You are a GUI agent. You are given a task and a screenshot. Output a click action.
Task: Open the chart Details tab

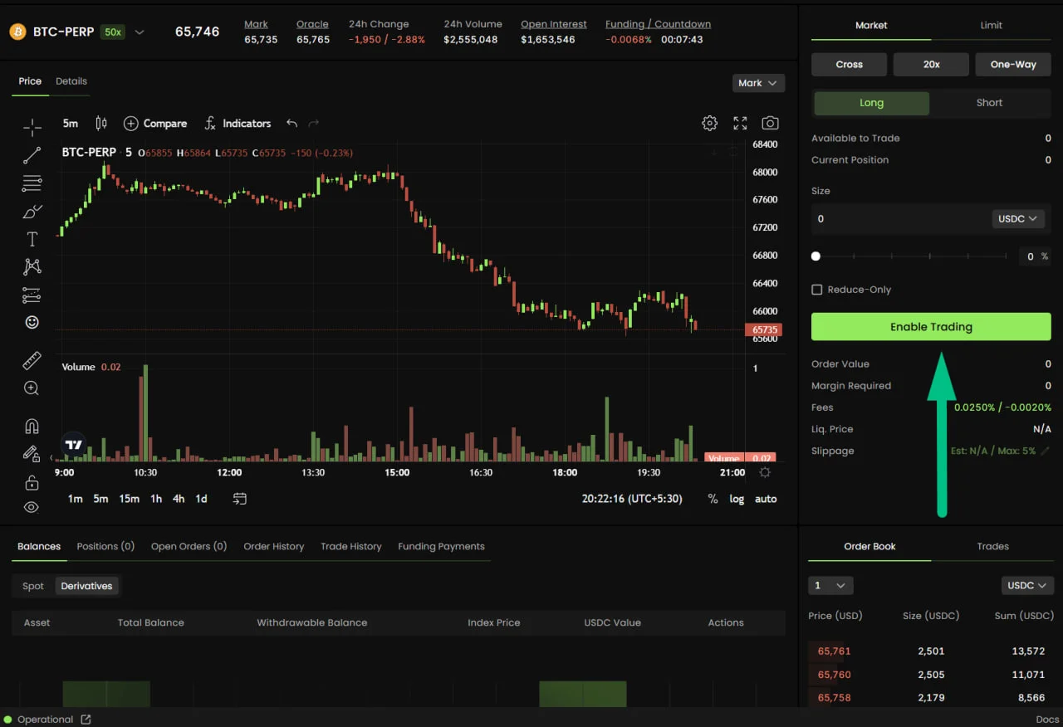71,81
